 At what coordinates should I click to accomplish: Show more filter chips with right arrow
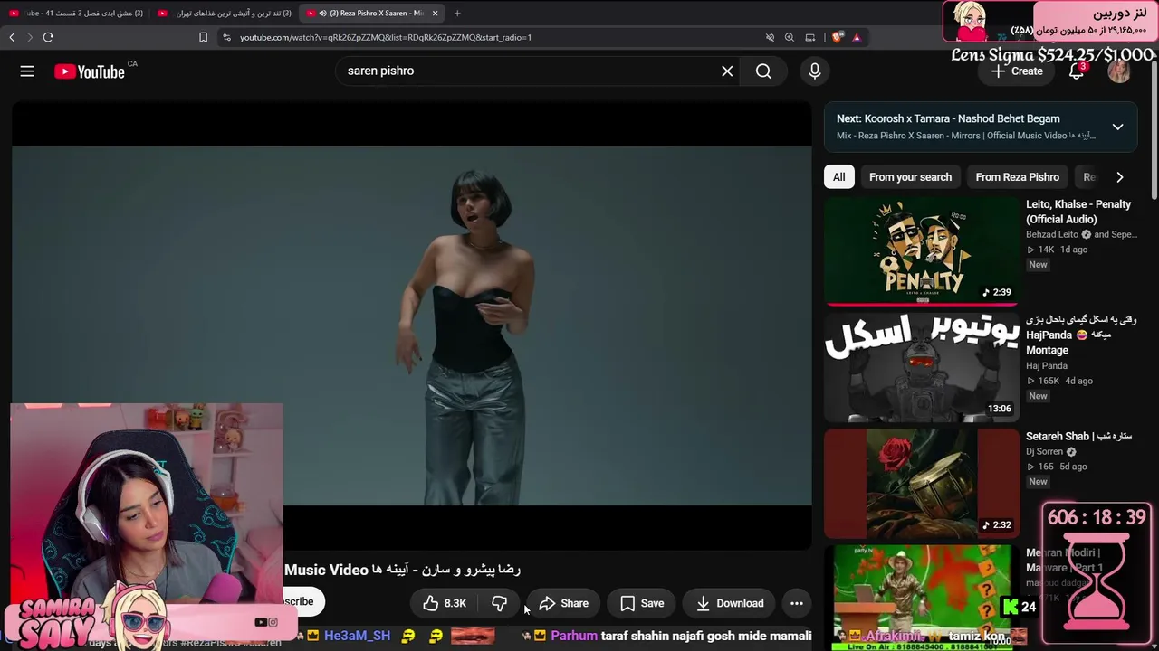pyautogui.click(x=1120, y=177)
